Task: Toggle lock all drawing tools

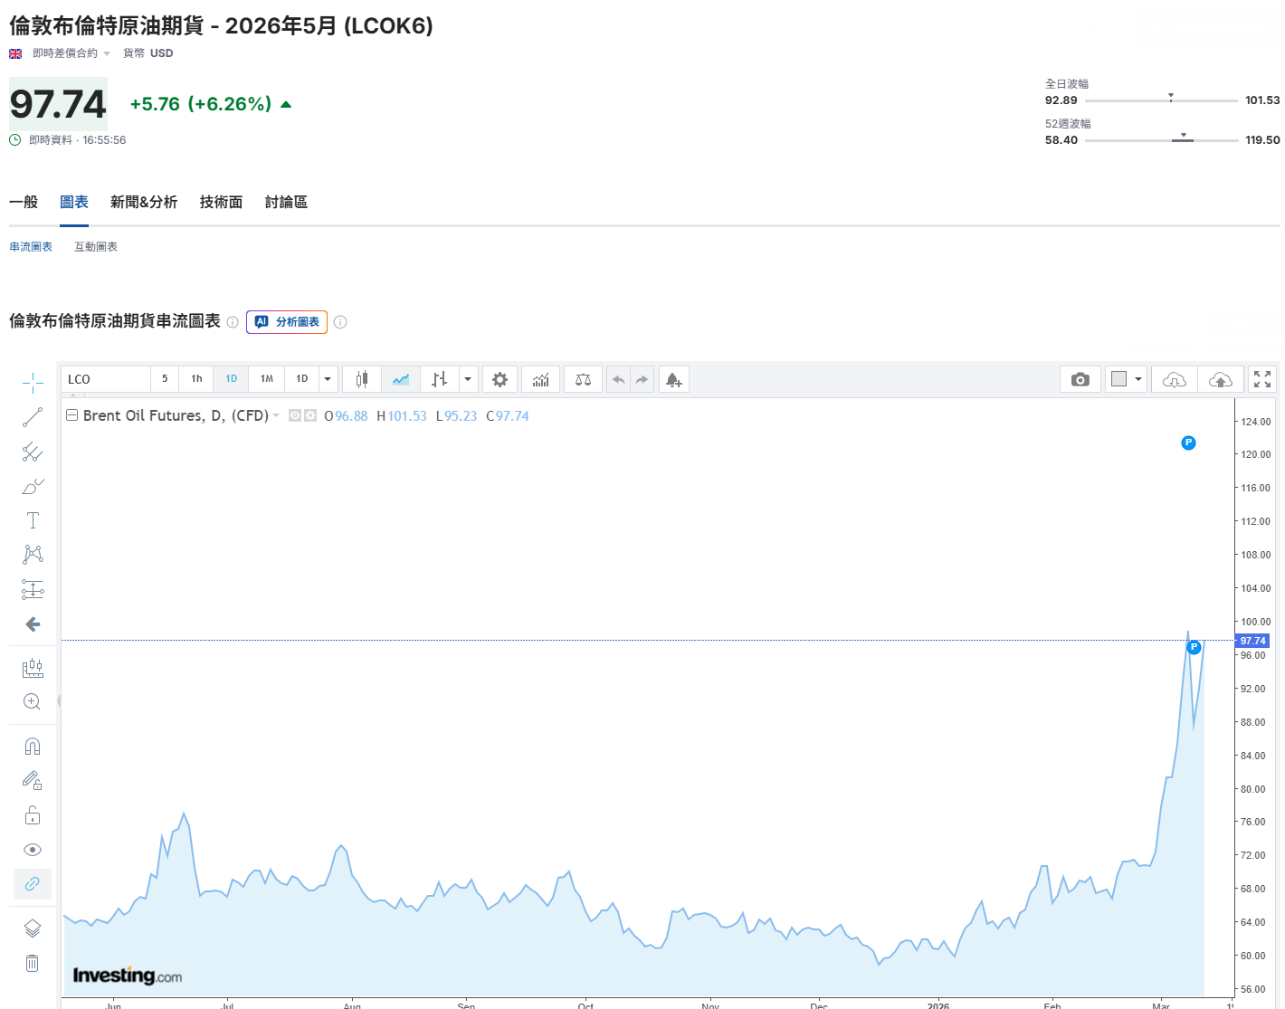Action: (33, 815)
